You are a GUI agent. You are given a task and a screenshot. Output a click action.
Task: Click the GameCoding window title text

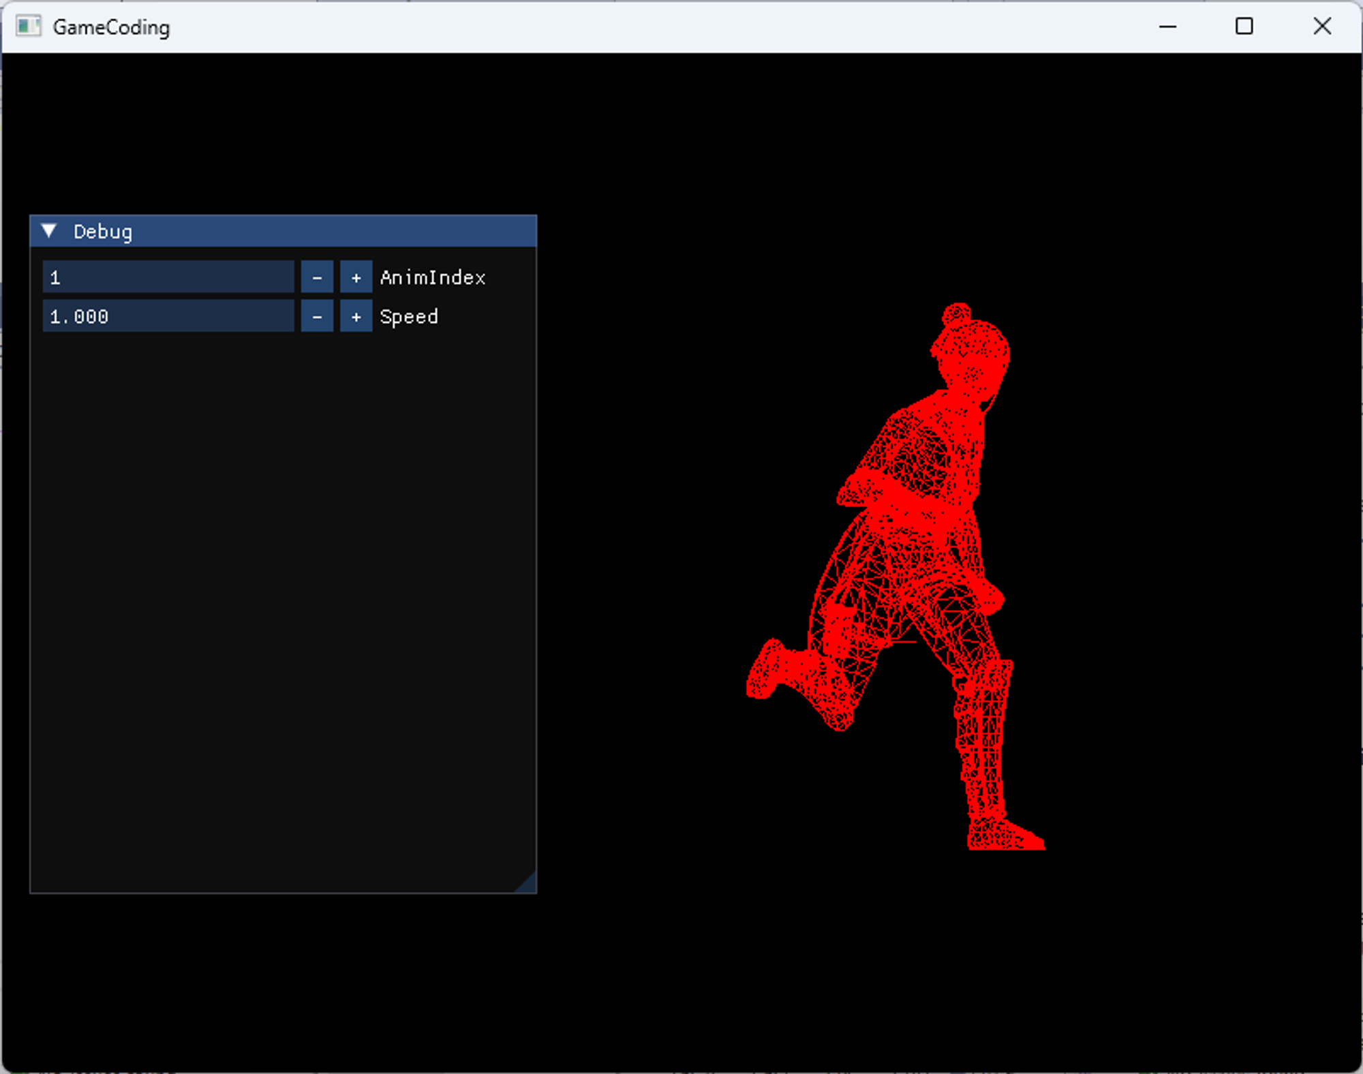coord(111,27)
